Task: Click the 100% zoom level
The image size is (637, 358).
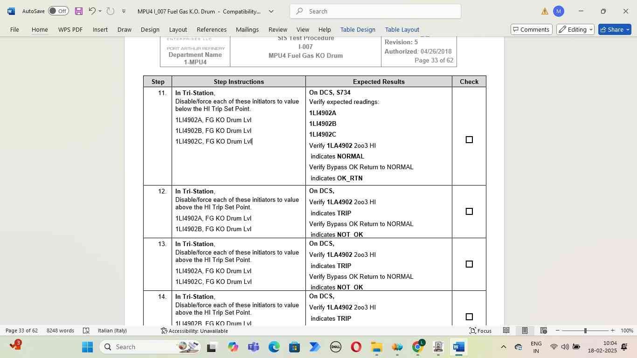Action: tap(627, 330)
